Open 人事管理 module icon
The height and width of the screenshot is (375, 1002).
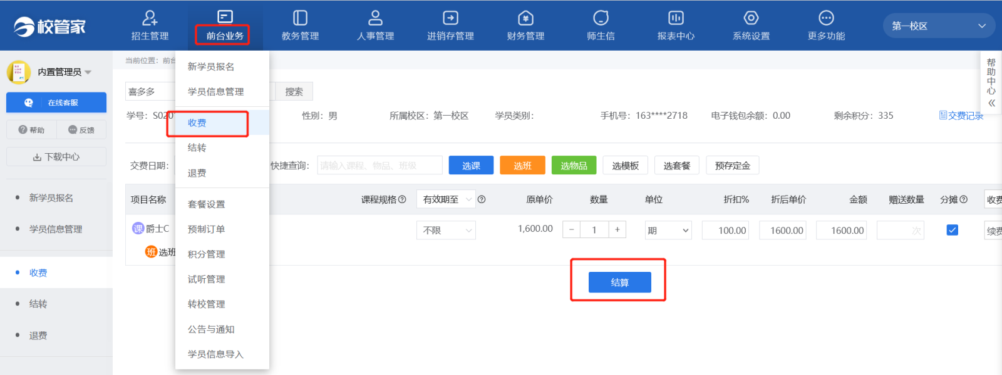(375, 17)
